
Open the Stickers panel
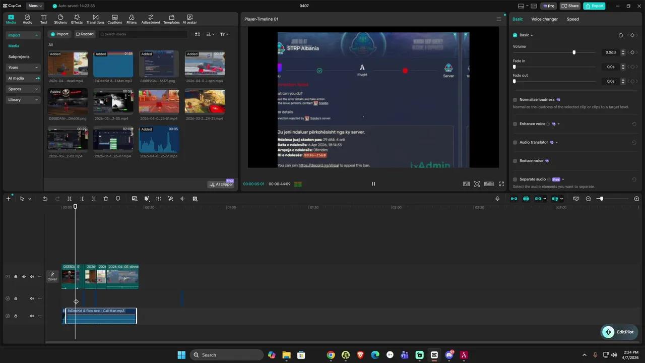pyautogui.click(x=60, y=19)
